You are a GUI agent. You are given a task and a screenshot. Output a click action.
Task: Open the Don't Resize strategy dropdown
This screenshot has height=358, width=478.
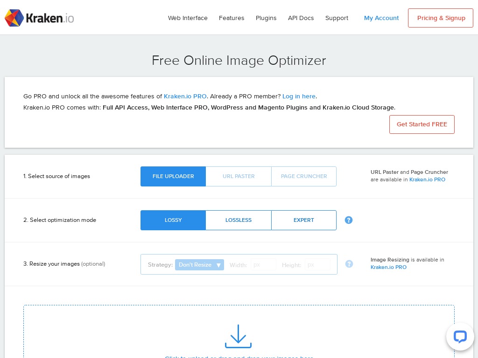click(x=199, y=265)
